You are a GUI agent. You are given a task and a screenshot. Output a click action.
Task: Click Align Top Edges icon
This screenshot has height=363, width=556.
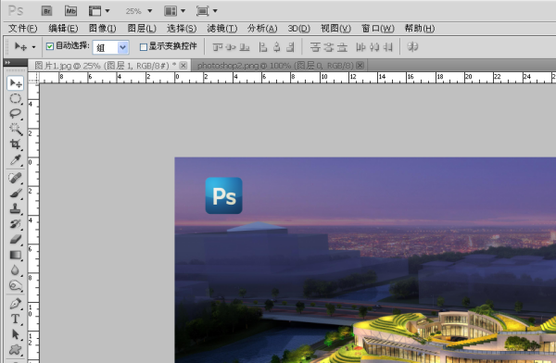218,47
